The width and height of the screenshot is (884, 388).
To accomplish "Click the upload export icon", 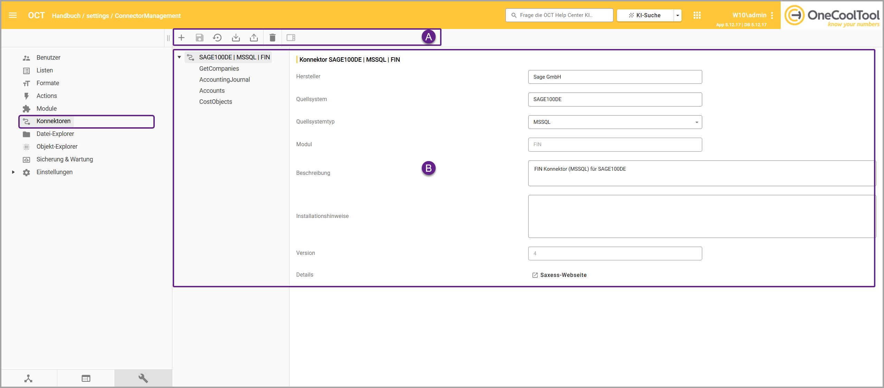I will [254, 38].
